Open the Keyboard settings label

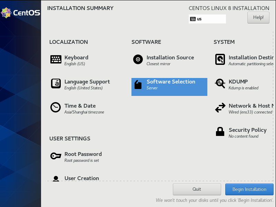[76, 58]
